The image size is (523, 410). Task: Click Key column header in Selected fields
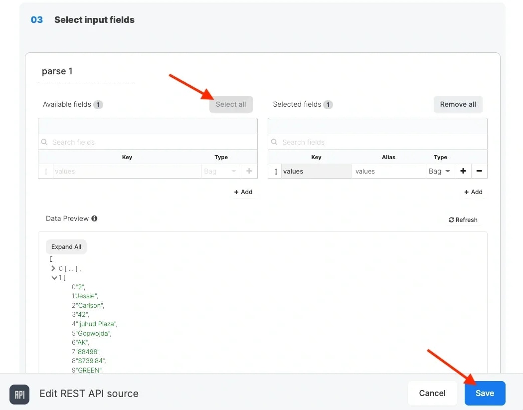click(x=316, y=157)
